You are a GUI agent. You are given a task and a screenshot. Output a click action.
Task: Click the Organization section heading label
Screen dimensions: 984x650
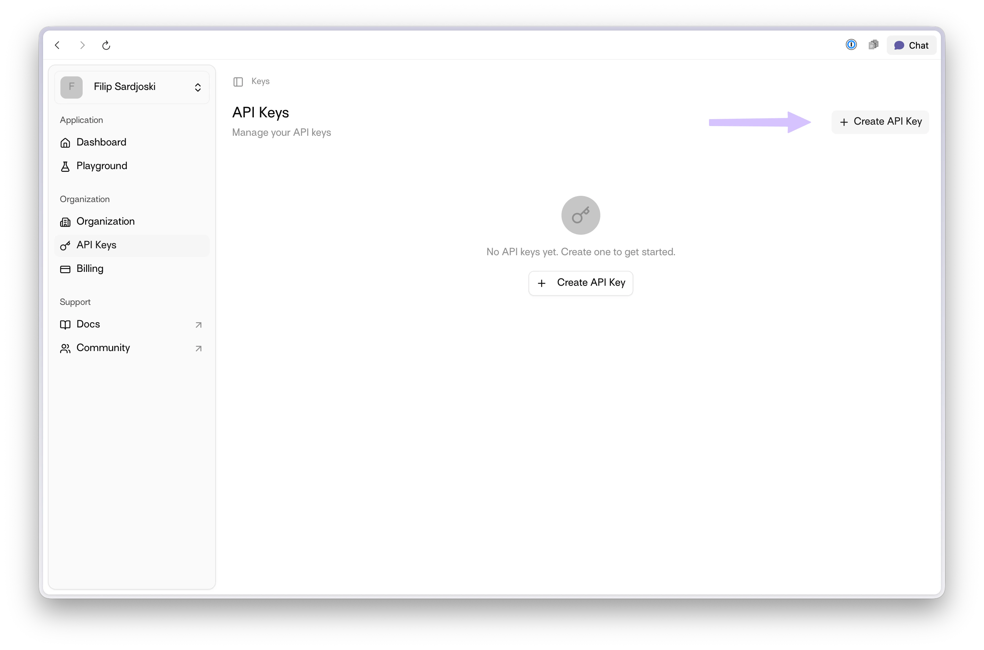[85, 199]
